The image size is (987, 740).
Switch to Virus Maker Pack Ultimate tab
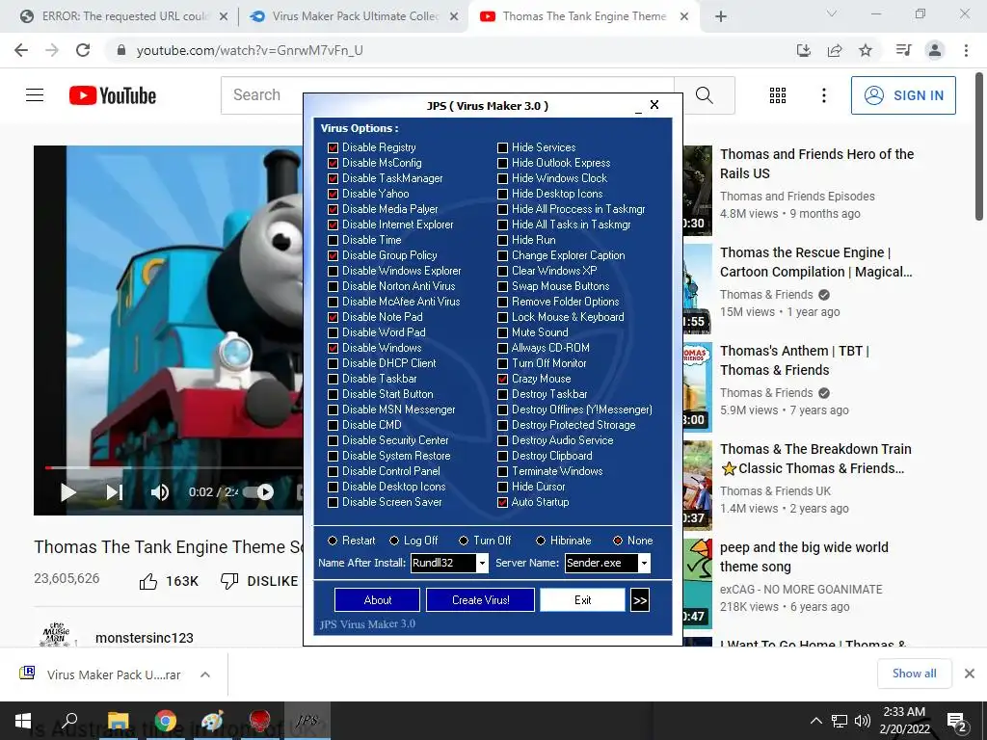[x=353, y=16]
